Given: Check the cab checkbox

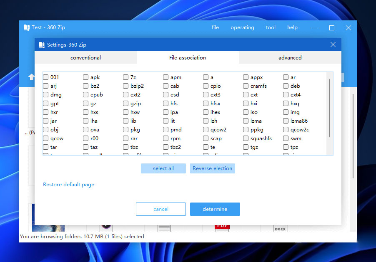Looking at the screenshot, I should [x=166, y=86].
